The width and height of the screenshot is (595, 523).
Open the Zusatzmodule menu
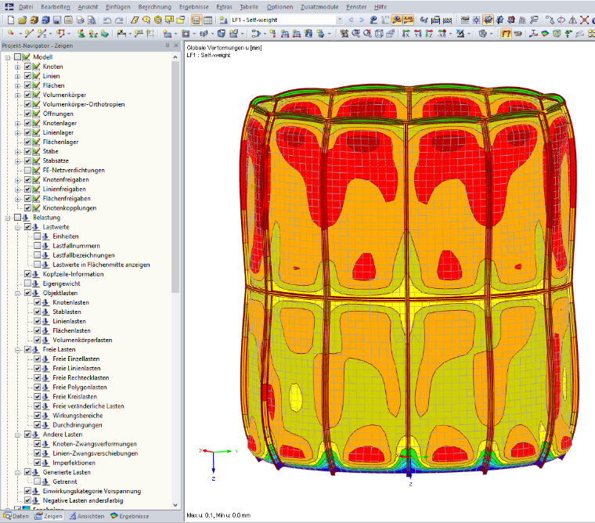click(x=319, y=7)
